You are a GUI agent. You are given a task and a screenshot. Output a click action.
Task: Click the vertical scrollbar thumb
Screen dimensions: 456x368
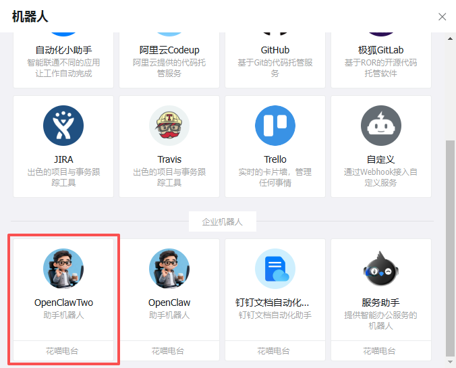coord(450,250)
